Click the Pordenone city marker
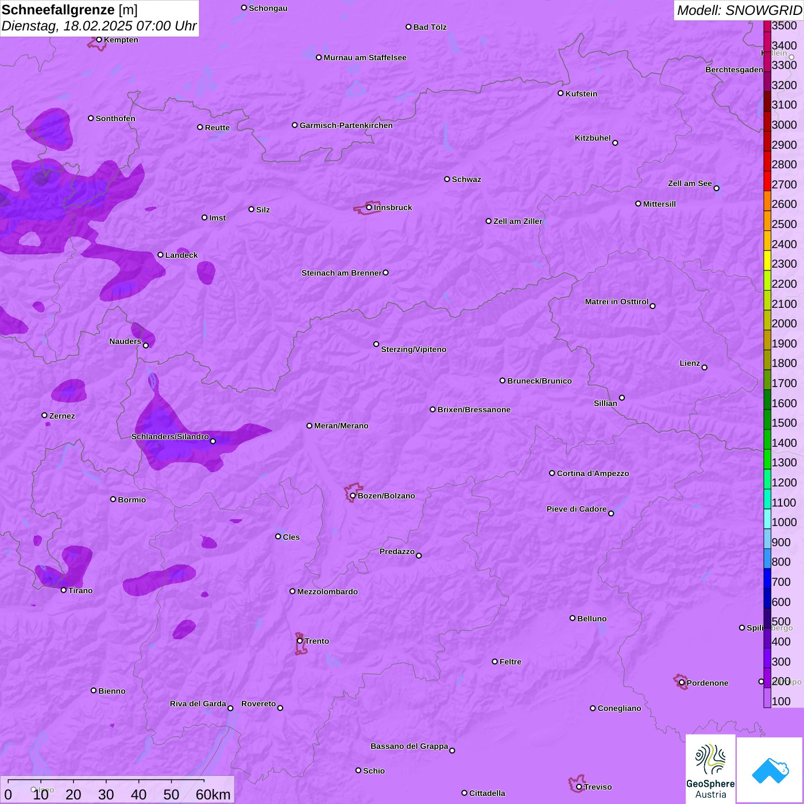804x804 pixels. (682, 683)
